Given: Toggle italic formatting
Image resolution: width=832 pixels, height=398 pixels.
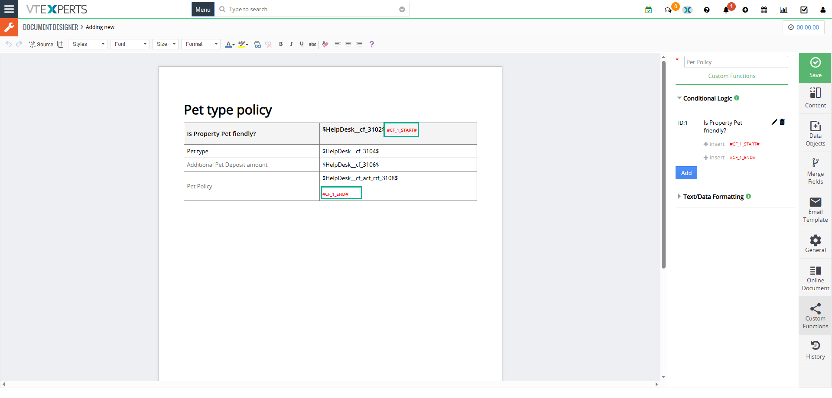Looking at the screenshot, I should pyautogui.click(x=291, y=44).
